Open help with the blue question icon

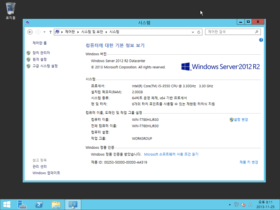261,40
